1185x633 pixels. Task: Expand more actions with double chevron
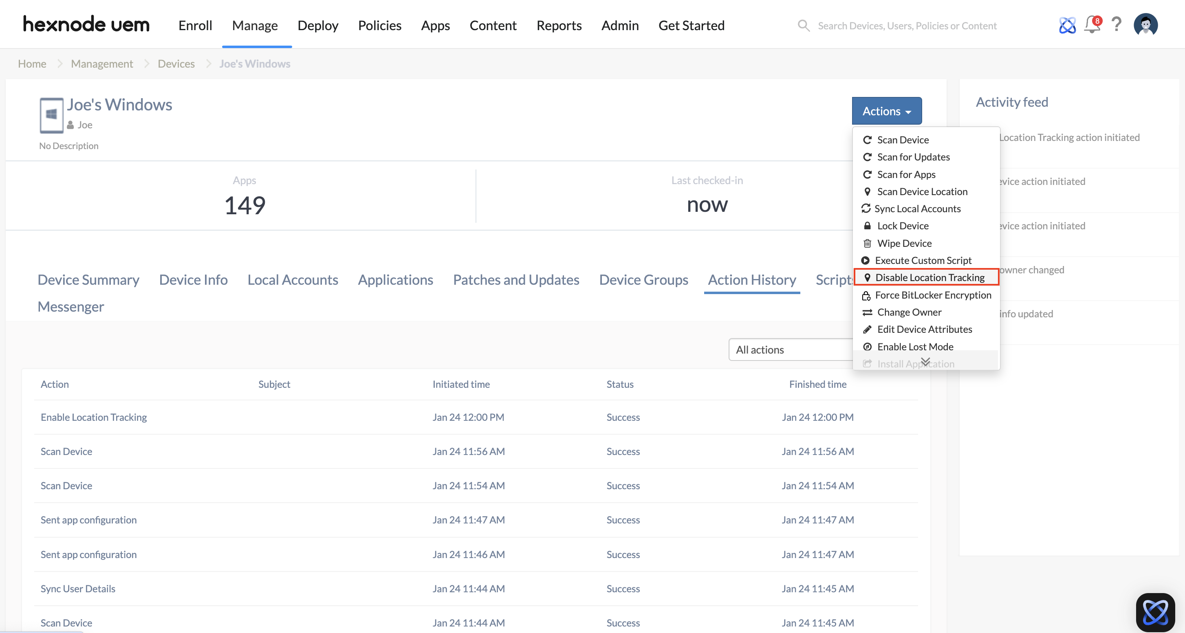click(925, 361)
